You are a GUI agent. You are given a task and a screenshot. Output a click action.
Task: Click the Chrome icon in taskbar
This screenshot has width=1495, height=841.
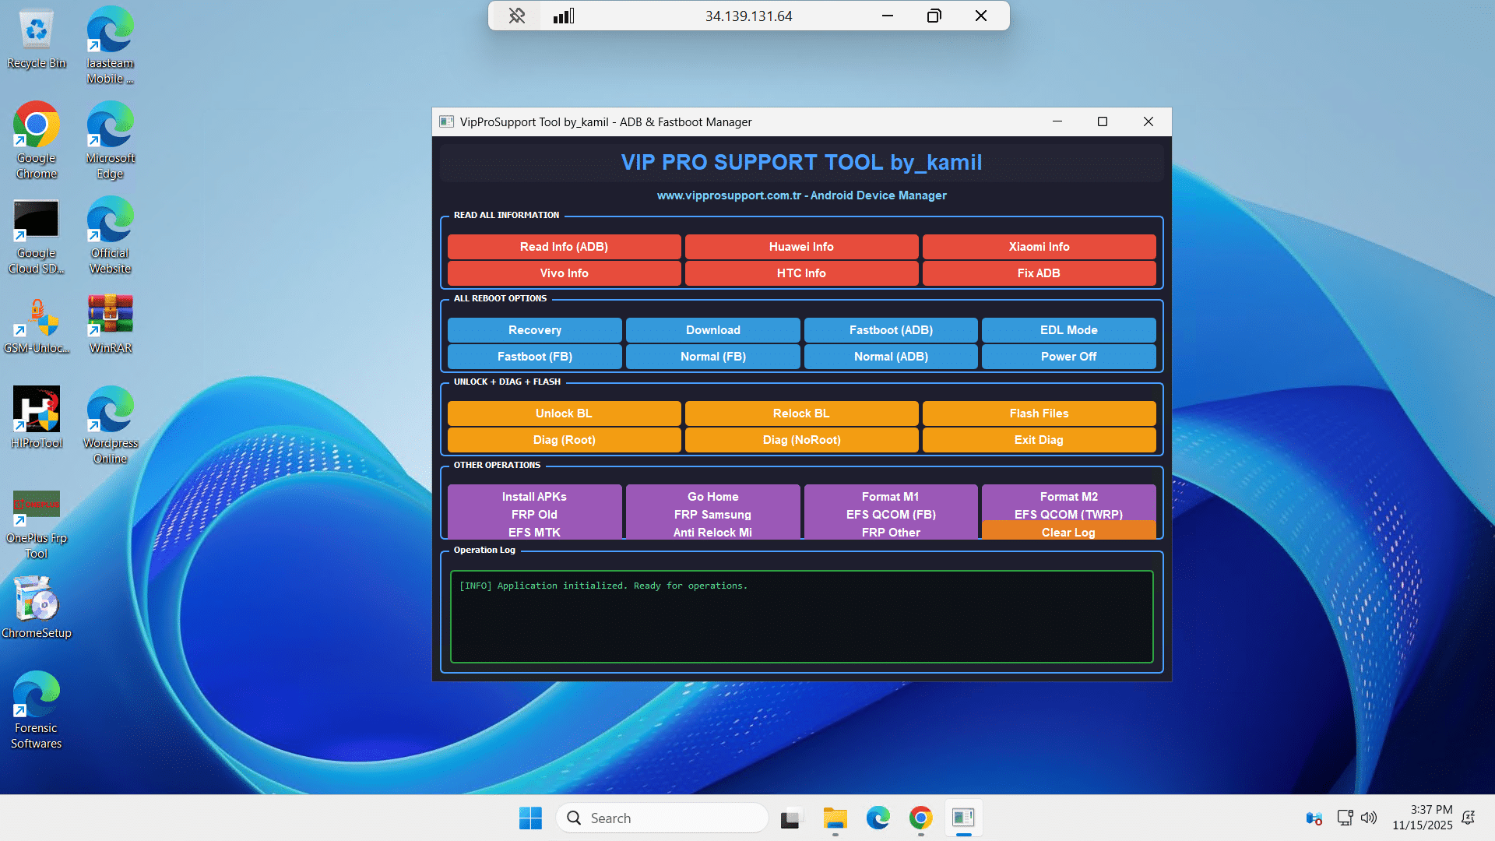coord(920,818)
